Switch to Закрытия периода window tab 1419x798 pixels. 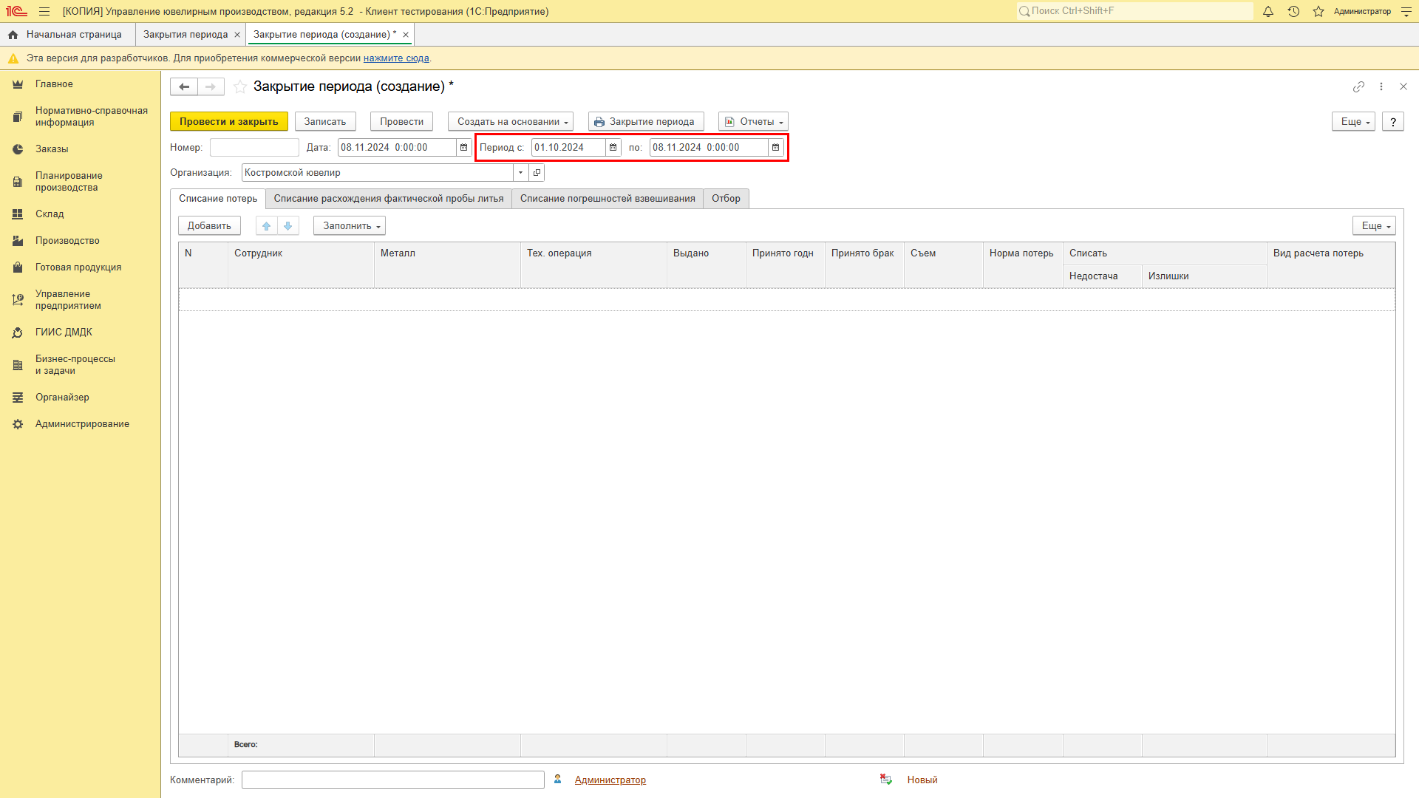(186, 35)
